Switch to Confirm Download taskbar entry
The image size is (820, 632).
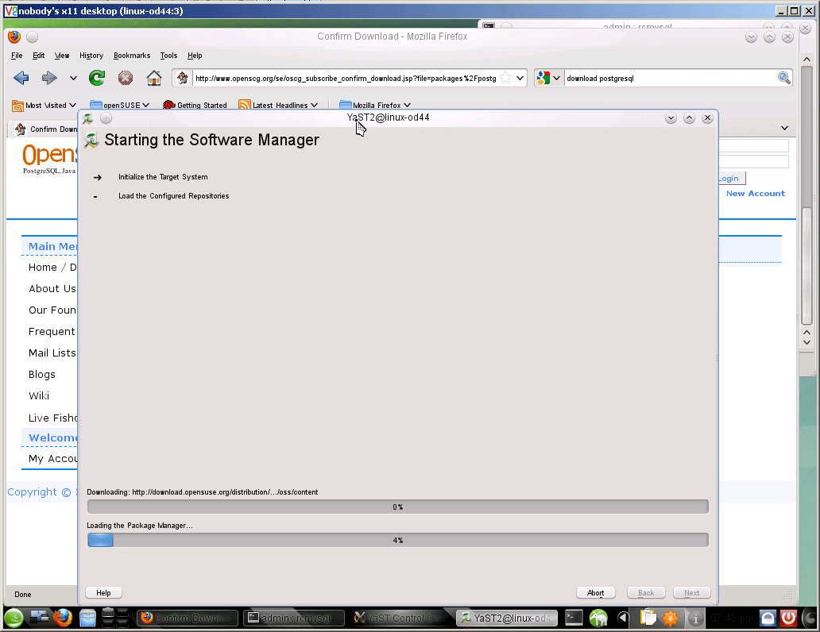[188, 619]
